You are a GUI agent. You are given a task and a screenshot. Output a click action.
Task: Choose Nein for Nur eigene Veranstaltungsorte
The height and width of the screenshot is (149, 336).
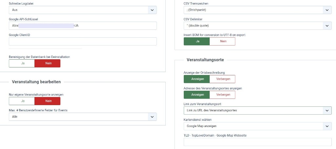pos(47,101)
